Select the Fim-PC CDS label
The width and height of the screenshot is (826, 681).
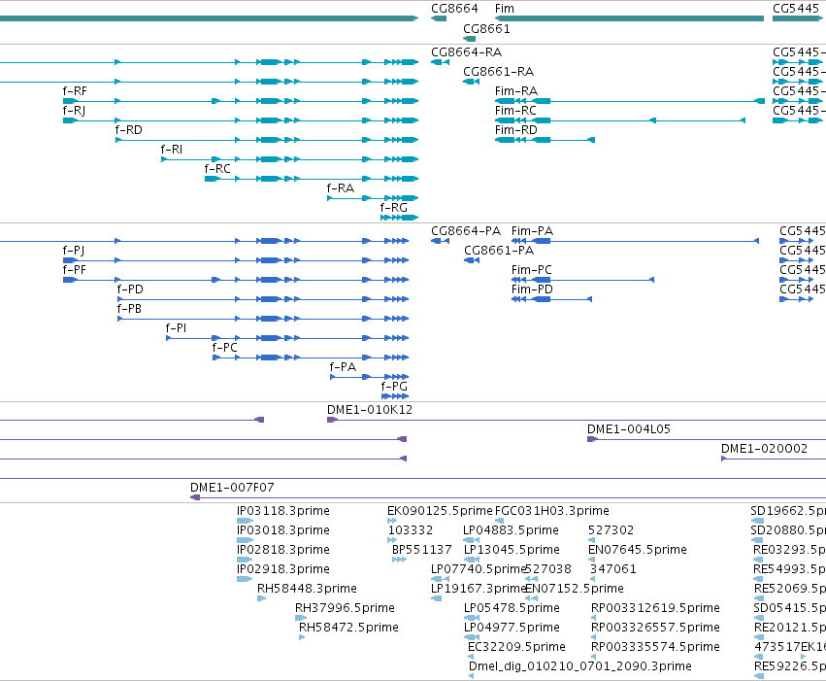point(532,270)
